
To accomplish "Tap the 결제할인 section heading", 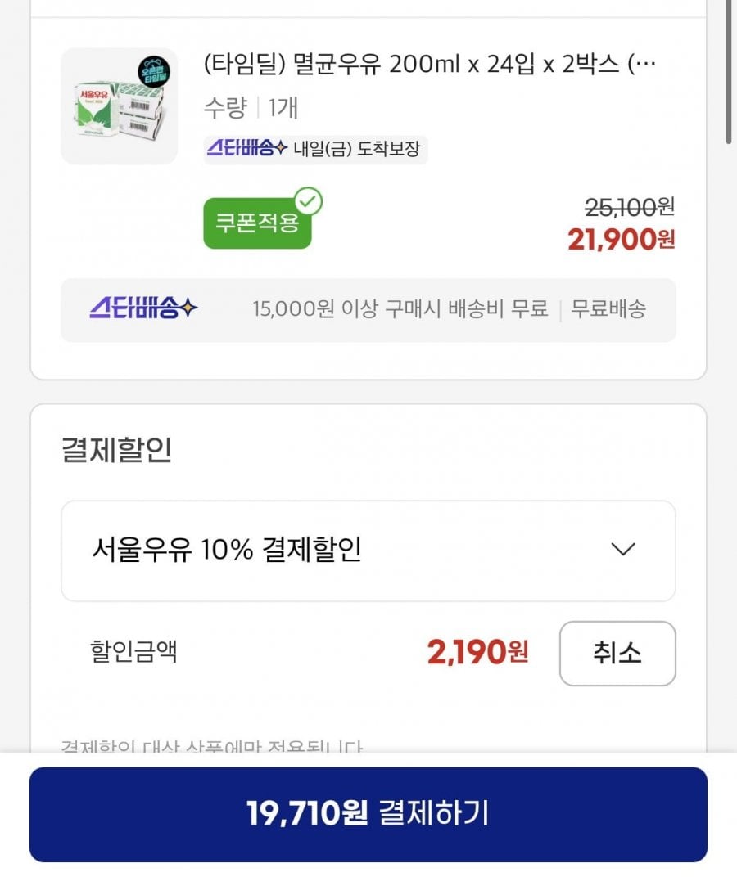I will (116, 450).
